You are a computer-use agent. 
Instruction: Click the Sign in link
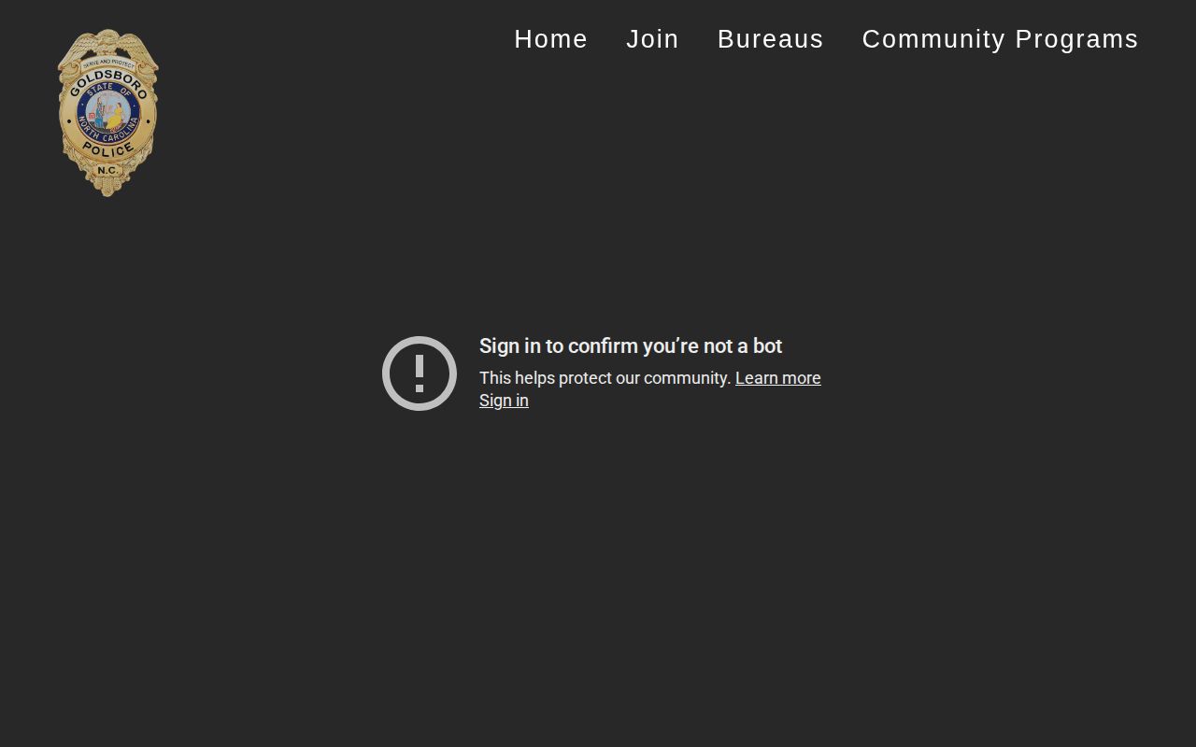504,401
